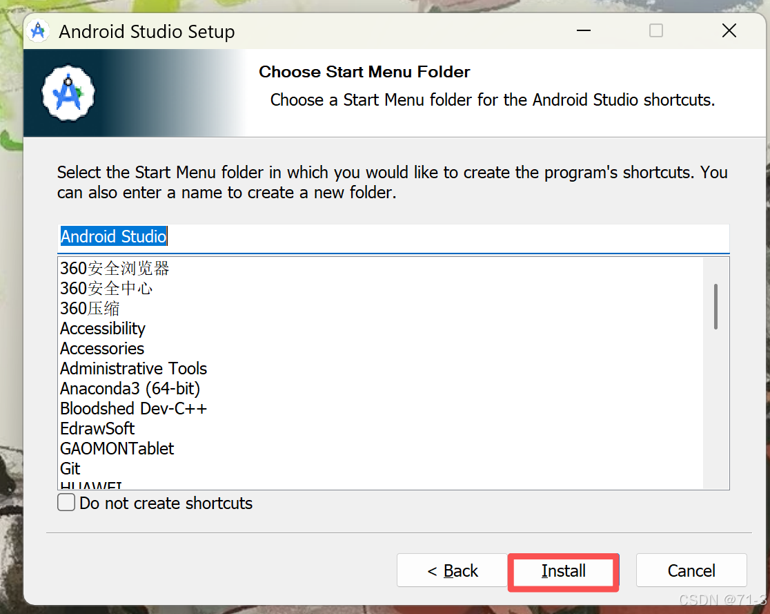Minimize the Android Studio Setup window
The height and width of the screenshot is (614, 770).
pos(584,30)
